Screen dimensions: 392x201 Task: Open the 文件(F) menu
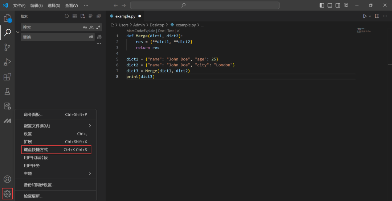[19, 5]
